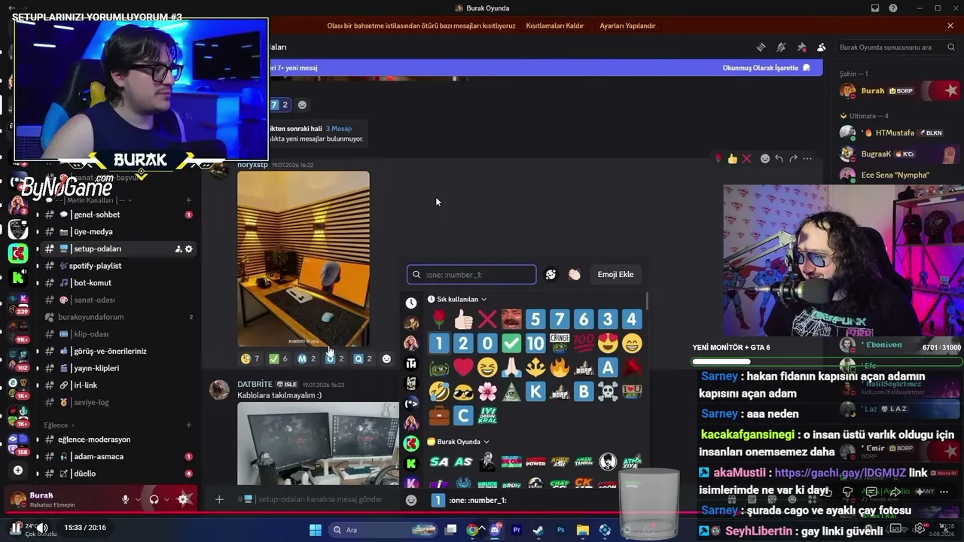This screenshot has height=542, width=964.
Task: Toggle the Q reaction with count 2
Action: coord(363,359)
